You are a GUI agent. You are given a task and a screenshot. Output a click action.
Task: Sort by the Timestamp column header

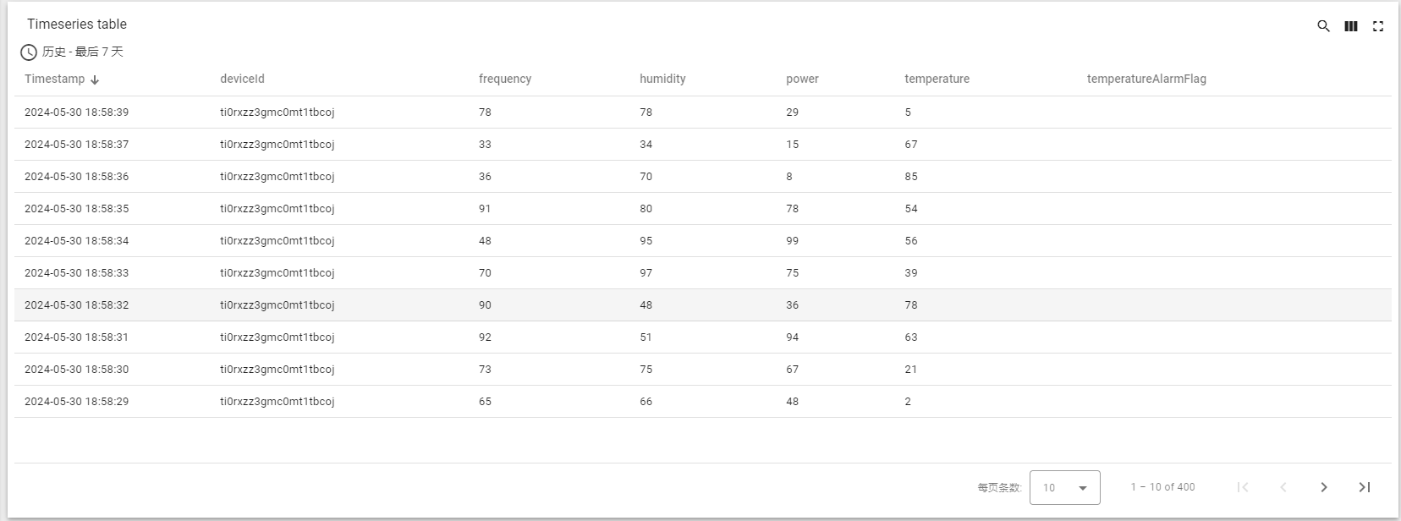[55, 79]
